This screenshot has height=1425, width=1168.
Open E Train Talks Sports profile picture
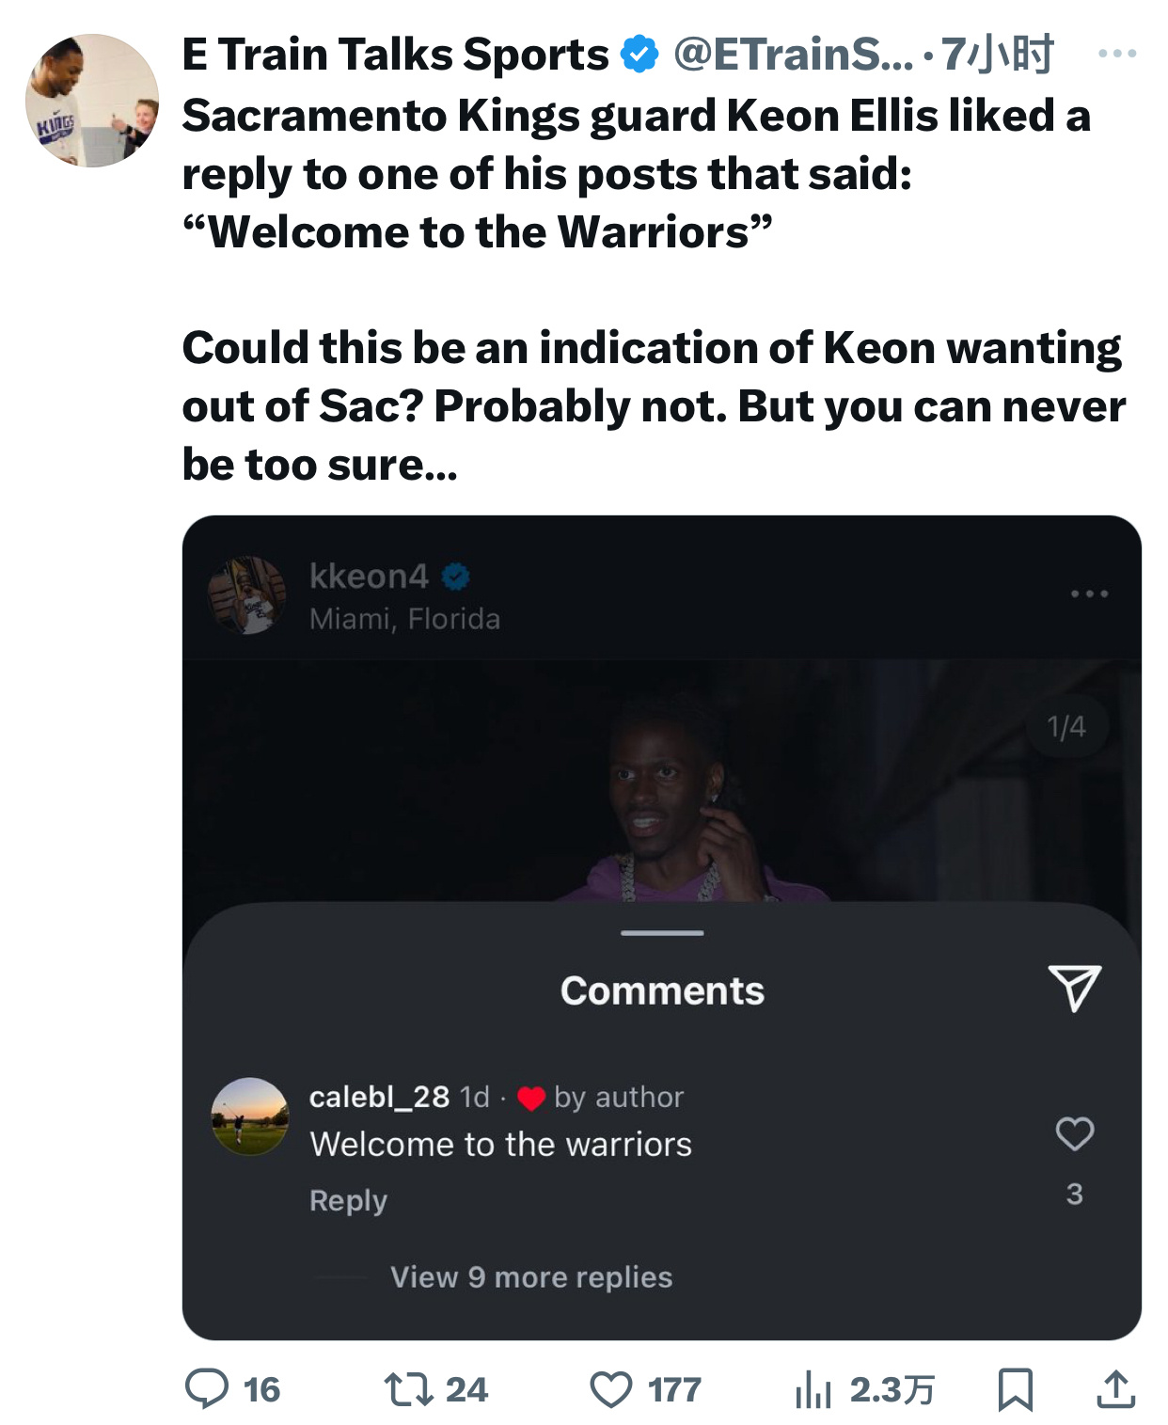tap(92, 101)
